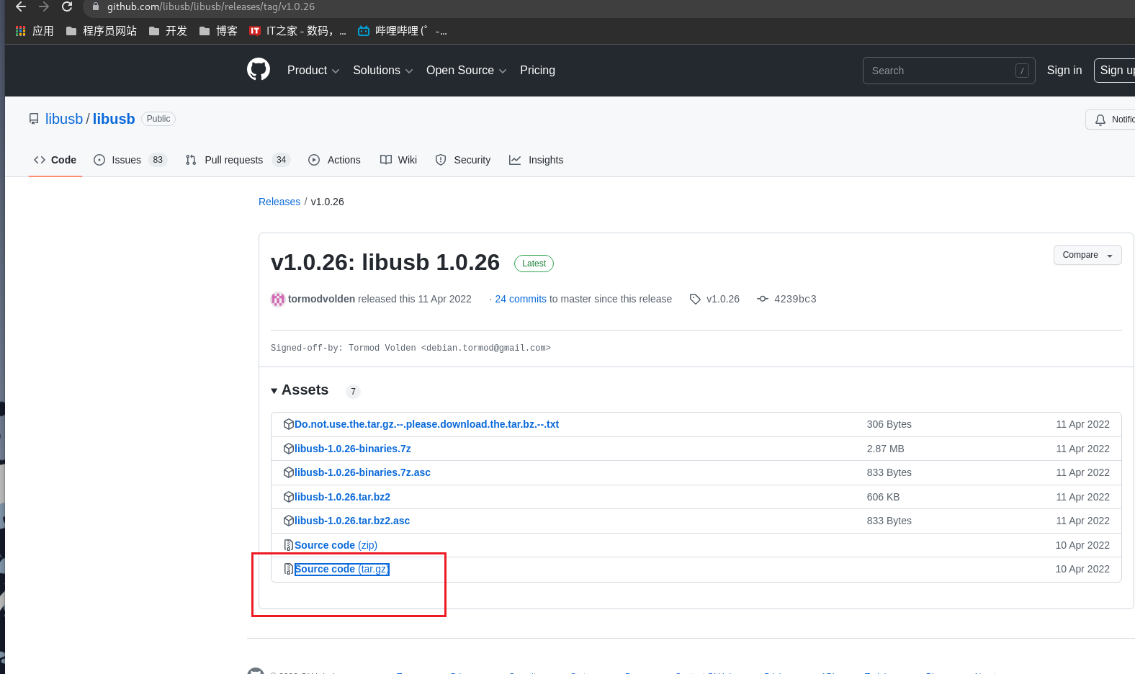
Task: Click the GitHub octocat logo
Action: (x=259, y=70)
